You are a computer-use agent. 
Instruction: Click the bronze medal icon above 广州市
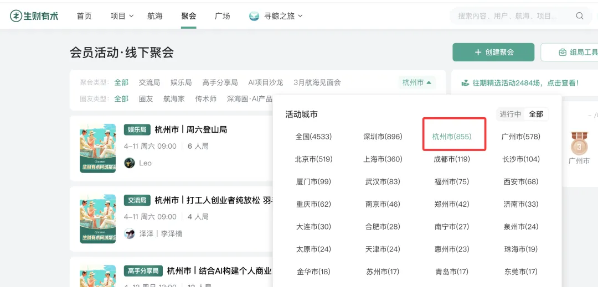579,143
